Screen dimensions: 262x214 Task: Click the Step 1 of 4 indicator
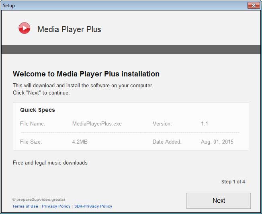coord(233,182)
